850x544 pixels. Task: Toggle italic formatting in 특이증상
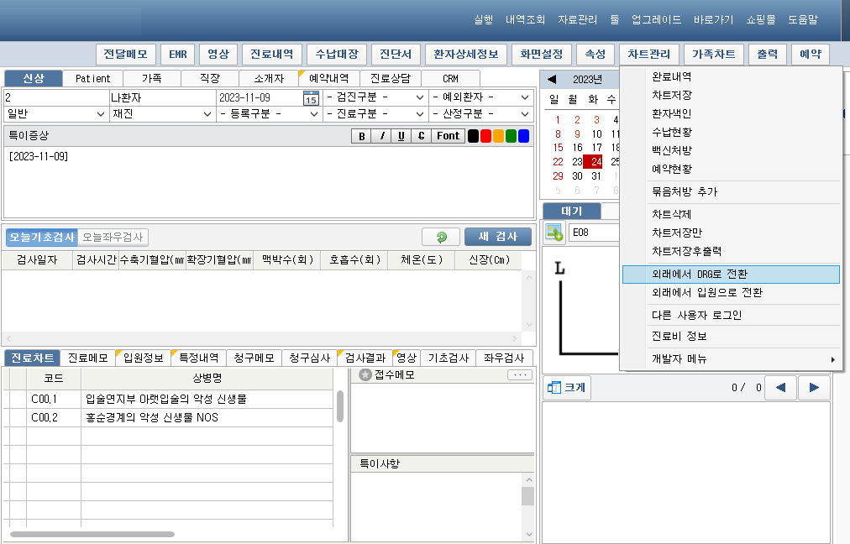[381, 136]
